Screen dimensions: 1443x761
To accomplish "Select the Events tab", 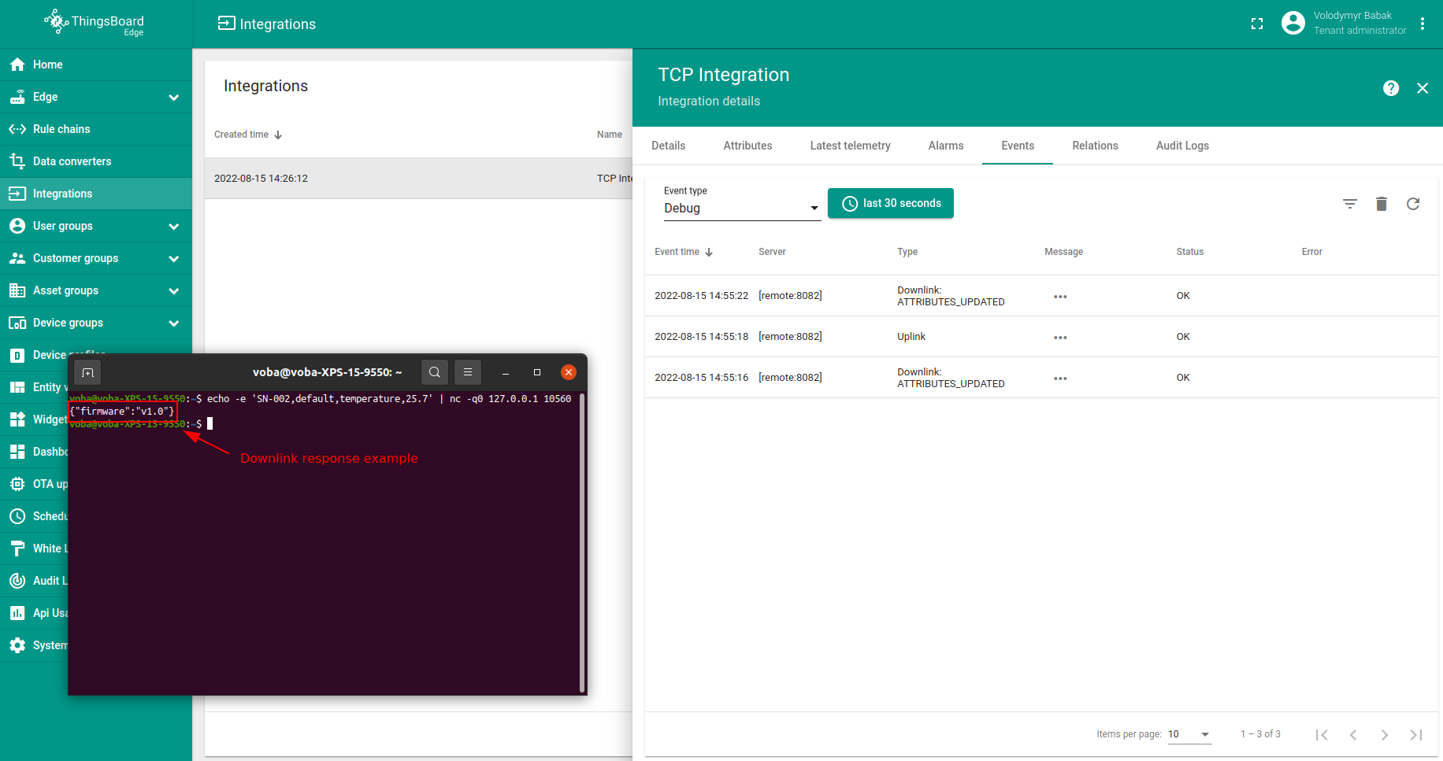I will [x=1018, y=146].
